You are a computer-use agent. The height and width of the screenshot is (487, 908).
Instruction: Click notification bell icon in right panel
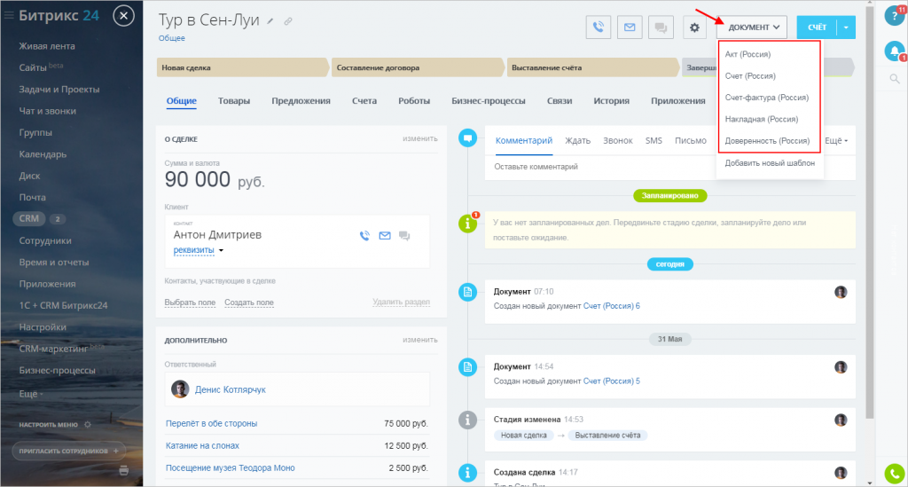tap(896, 51)
